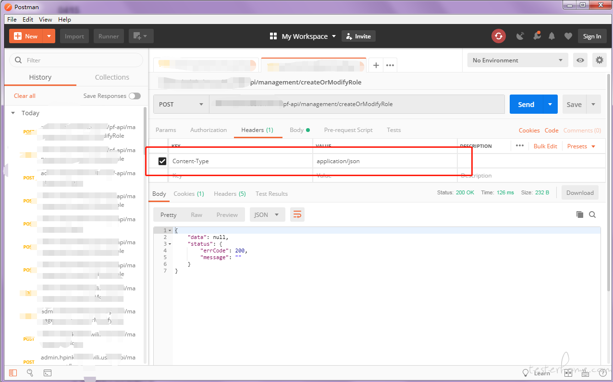The width and height of the screenshot is (613, 382).
Task: Open the new window dropdown button
Action: (141, 36)
